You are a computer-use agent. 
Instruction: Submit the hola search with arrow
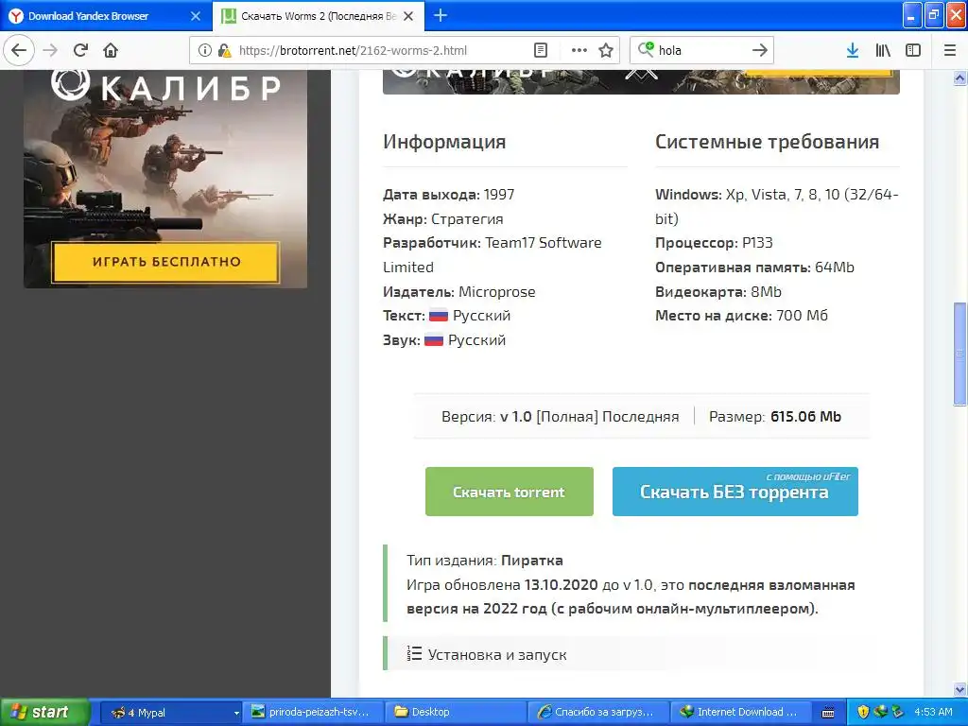click(x=760, y=50)
